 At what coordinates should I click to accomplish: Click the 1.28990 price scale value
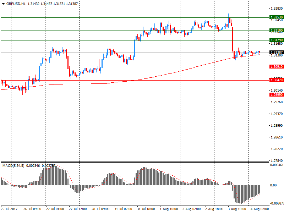point(277,126)
